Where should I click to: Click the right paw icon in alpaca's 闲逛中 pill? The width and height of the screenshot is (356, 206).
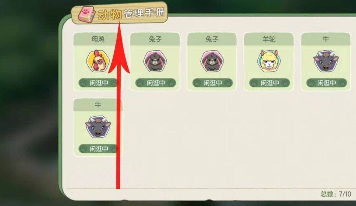[284, 83]
